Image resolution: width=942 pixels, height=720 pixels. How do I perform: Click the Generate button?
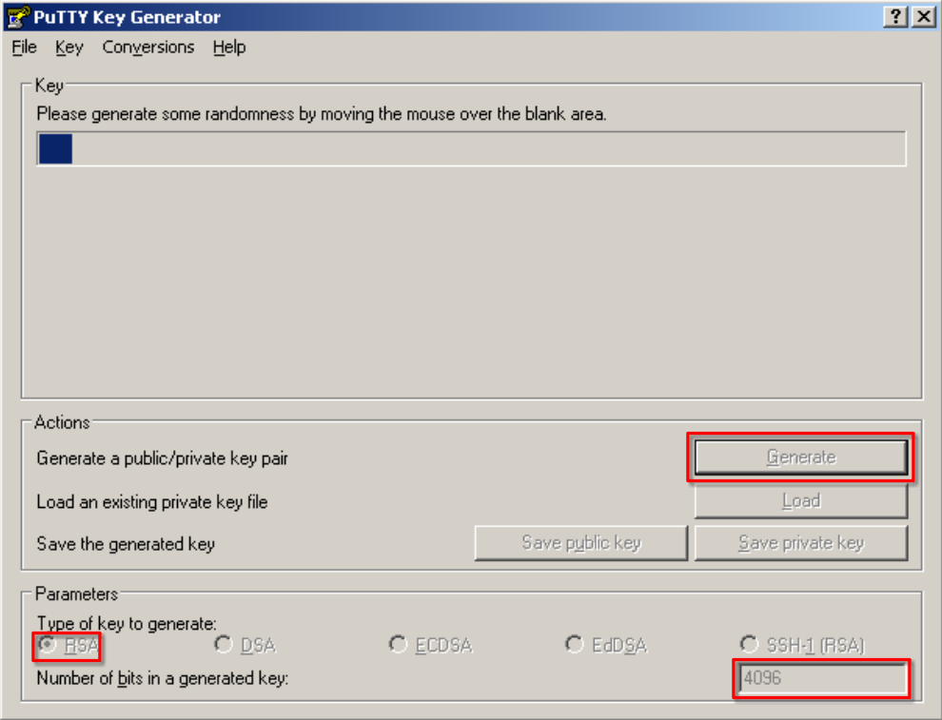(x=801, y=457)
